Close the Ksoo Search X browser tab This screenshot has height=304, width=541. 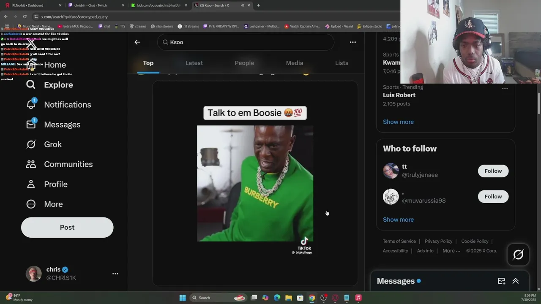pyautogui.click(x=249, y=5)
